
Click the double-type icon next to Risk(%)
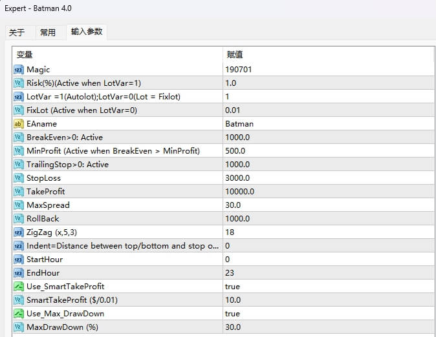(x=19, y=83)
